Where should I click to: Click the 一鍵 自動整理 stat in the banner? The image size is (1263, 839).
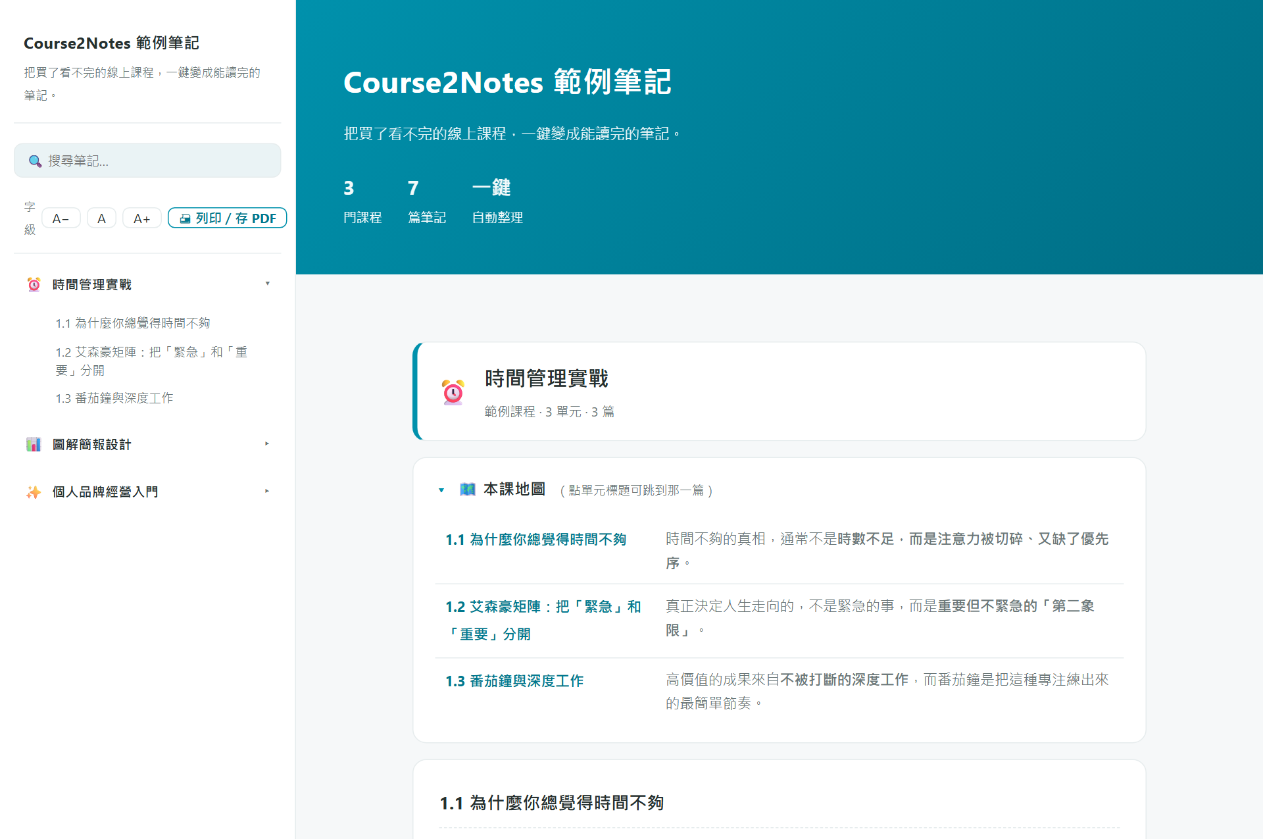pos(497,201)
